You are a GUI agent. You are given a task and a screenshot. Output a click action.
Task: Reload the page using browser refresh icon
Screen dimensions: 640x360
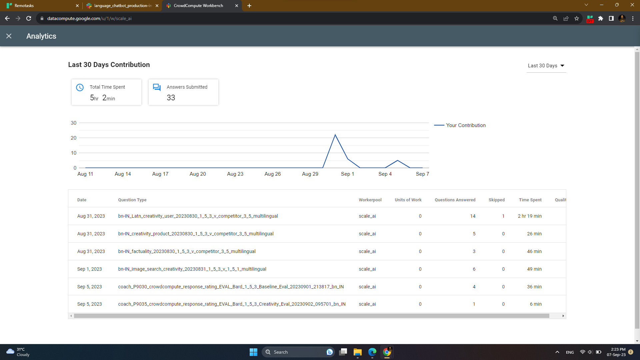coord(29,18)
